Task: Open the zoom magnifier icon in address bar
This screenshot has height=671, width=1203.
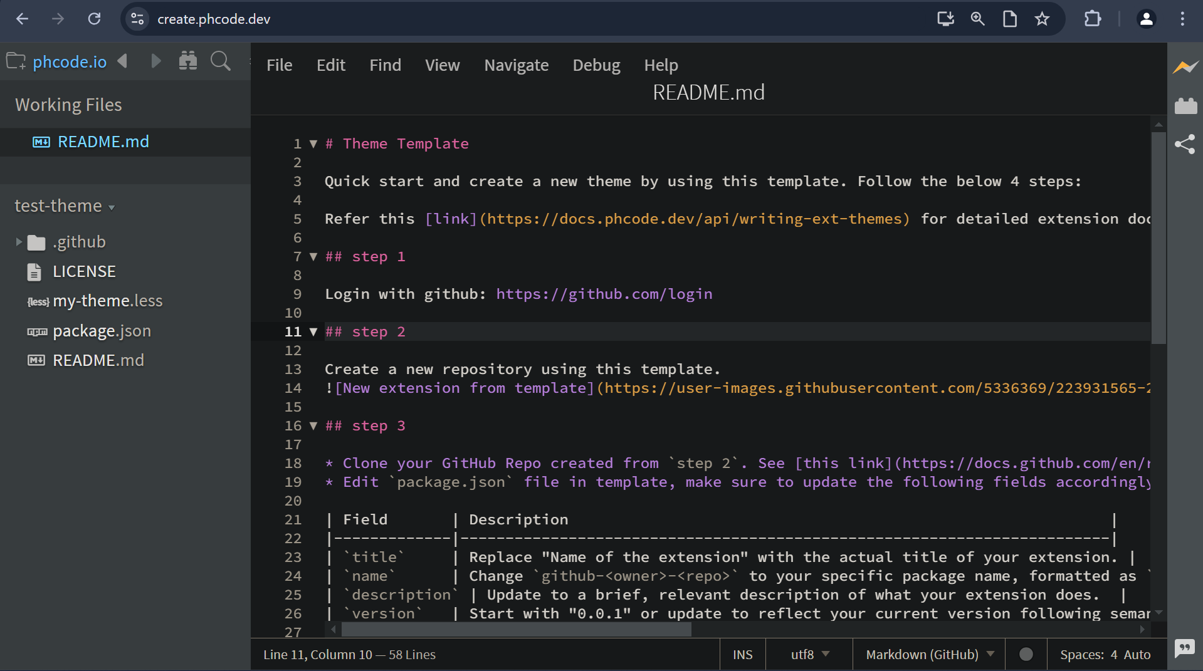Action: click(x=977, y=19)
